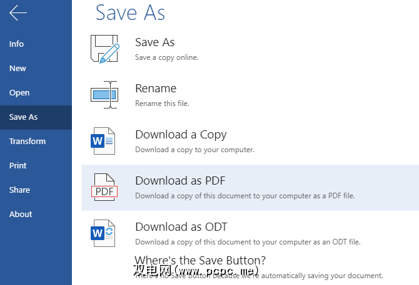Open the Share sidebar item

click(19, 190)
